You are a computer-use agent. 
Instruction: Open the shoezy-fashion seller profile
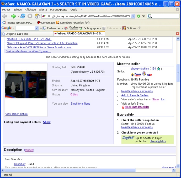140,69
